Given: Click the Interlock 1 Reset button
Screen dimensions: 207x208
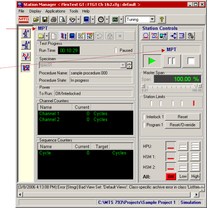Looking at the screenshot, I should click(x=183, y=117).
